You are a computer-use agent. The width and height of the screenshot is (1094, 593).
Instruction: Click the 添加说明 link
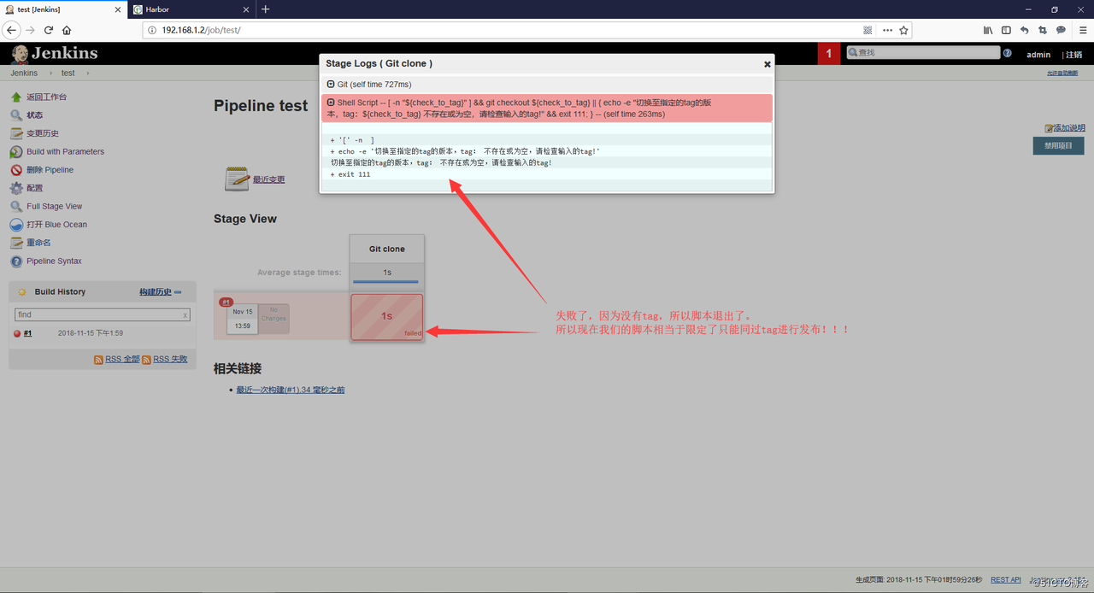(1069, 128)
